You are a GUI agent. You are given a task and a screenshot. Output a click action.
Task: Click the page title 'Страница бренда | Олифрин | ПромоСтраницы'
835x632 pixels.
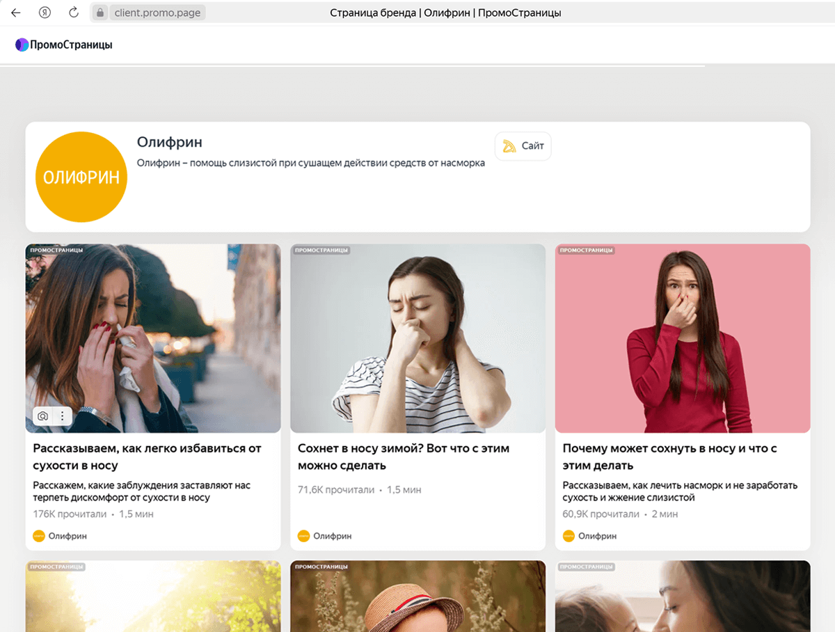(x=445, y=13)
